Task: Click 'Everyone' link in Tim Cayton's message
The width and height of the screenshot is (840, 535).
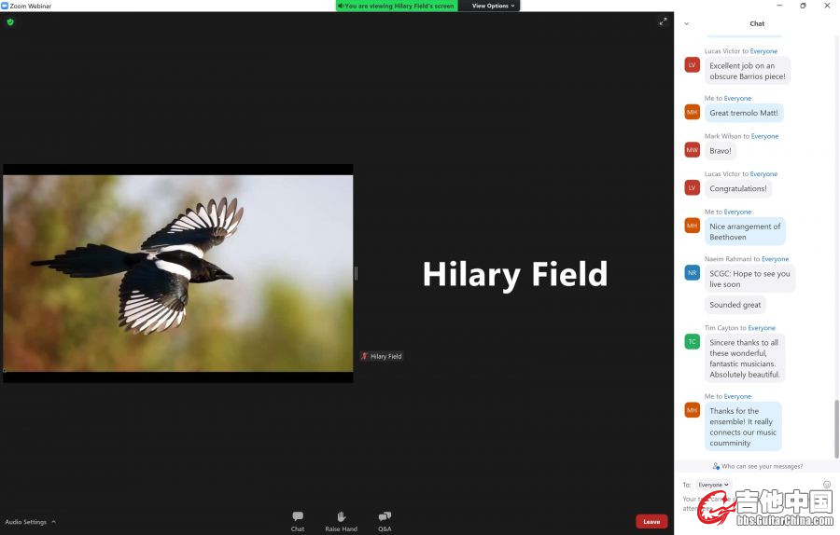Action: click(x=762, y=328)
